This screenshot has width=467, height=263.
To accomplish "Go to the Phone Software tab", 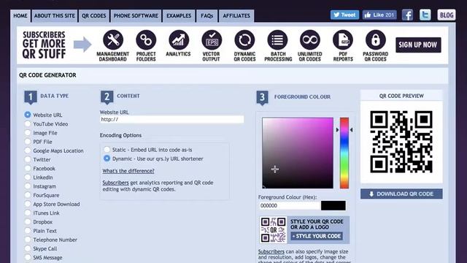I will tap(136, 16).
